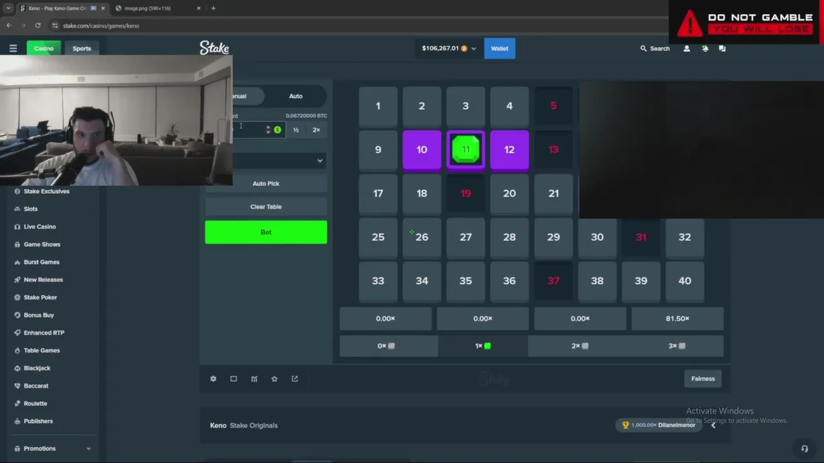Deselect keno tile 12
824x463 pixels.
pos(509,150)
